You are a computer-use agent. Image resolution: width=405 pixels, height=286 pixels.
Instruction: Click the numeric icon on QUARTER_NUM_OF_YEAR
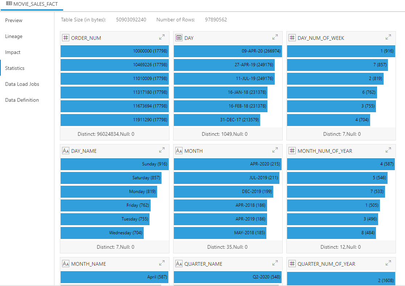pos(292,264)
